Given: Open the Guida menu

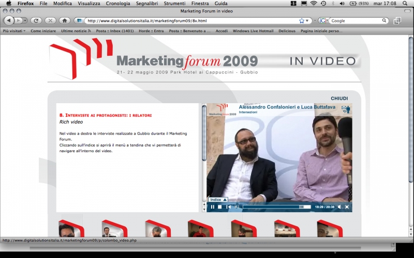Looking at the screenshot, I should coord(221,4).
